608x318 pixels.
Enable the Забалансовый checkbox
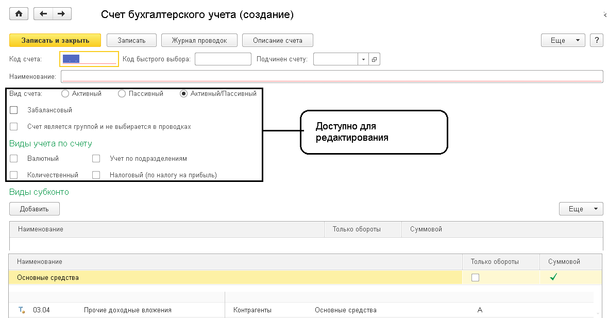click(x=14, y=110)
